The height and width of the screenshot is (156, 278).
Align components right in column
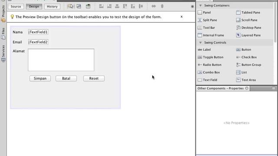109,6
